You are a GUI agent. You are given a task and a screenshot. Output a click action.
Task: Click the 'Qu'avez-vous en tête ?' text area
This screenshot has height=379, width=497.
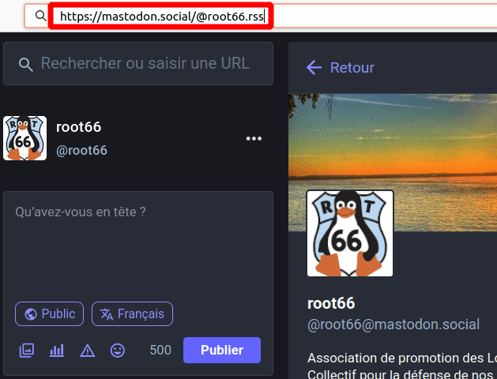click(138, 245)
